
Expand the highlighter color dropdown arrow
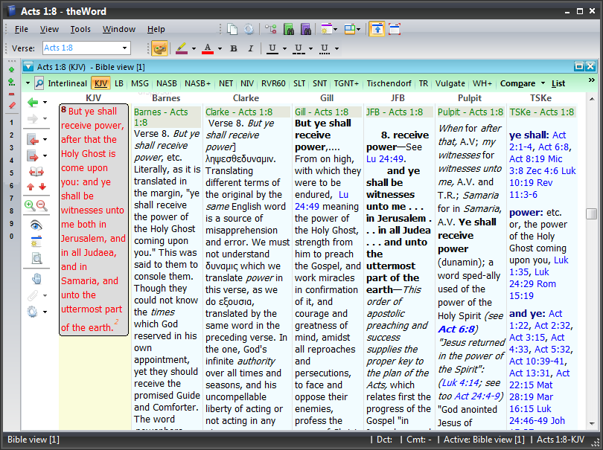pos(194,48)
